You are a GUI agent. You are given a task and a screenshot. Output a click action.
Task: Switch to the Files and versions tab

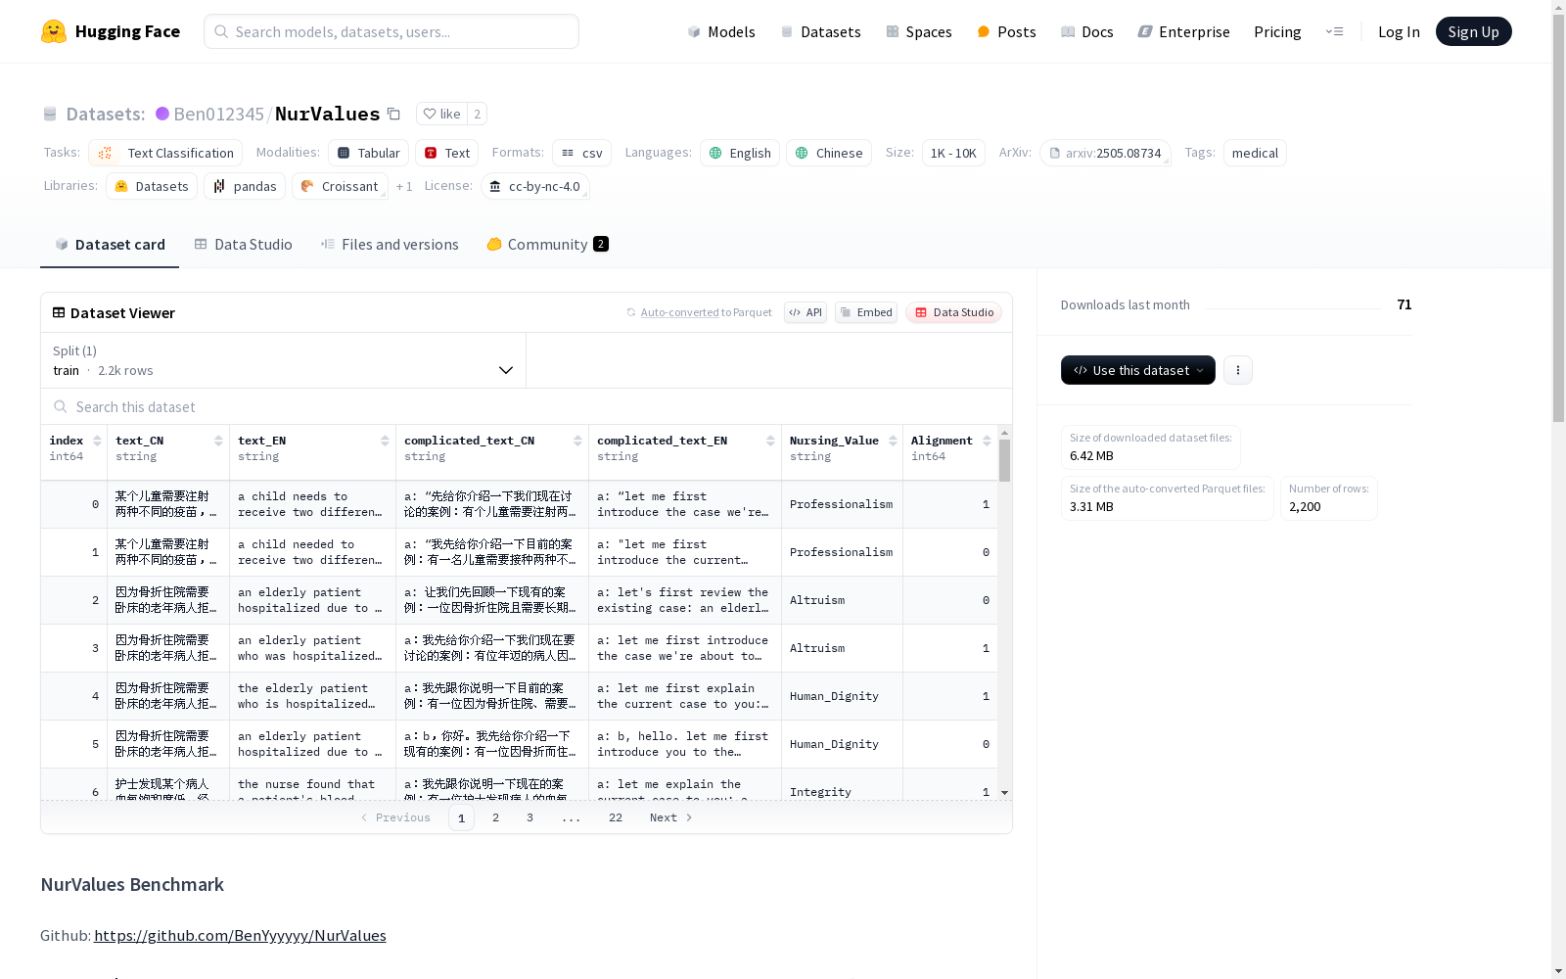(x=390, y=245)
